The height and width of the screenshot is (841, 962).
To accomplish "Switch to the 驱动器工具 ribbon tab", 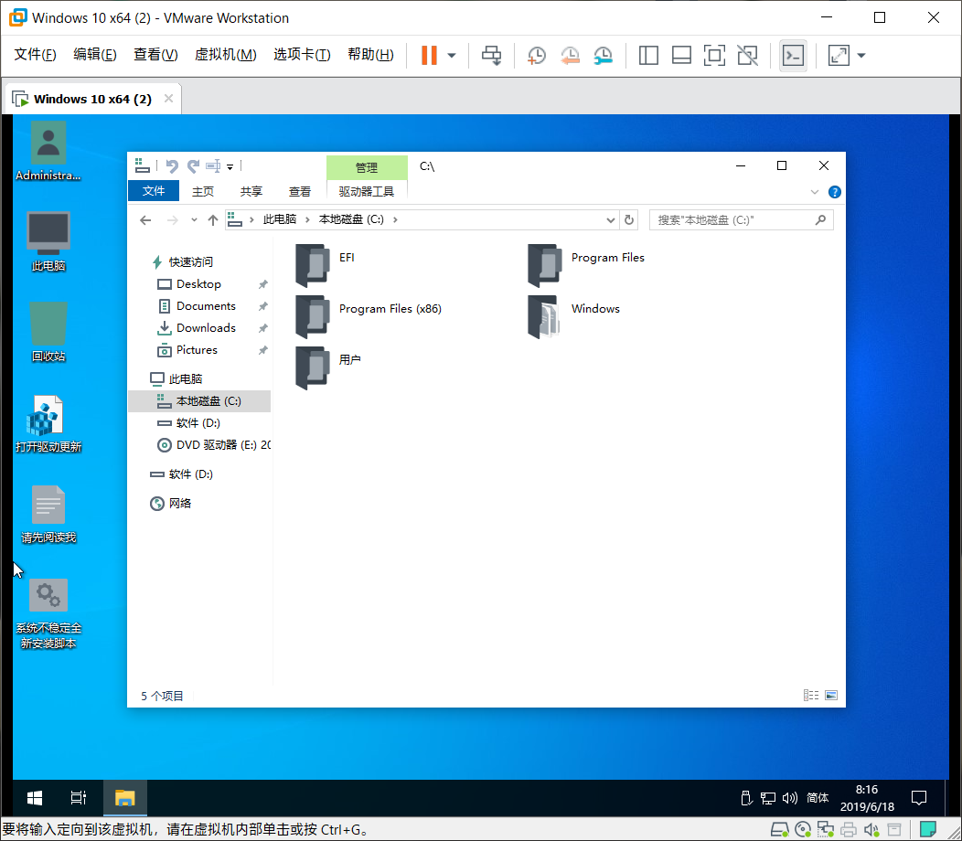I will (x=367, y=191).
